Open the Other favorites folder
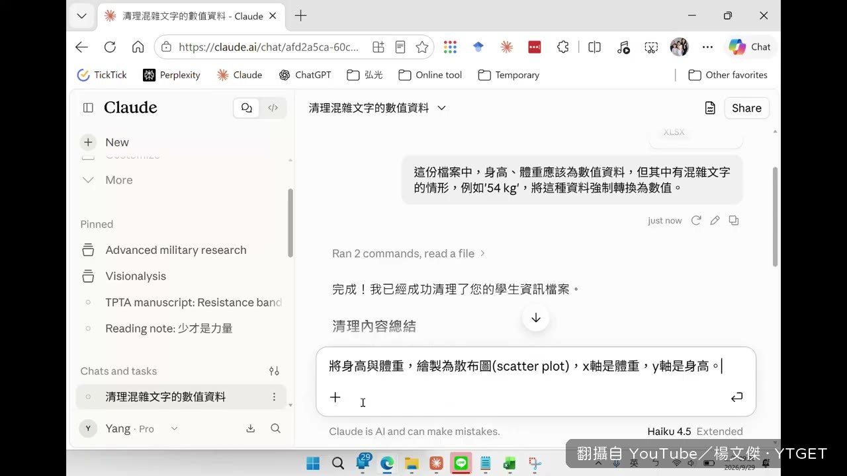The width and height of the screenshot is (847, 476). click(x=728, y=75)
